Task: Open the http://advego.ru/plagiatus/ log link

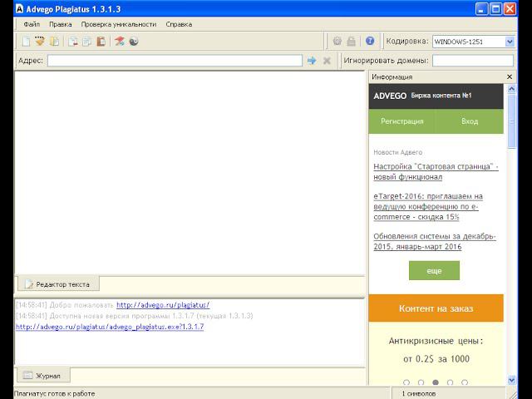Action: pyautogui.click(x=163, y=305)
